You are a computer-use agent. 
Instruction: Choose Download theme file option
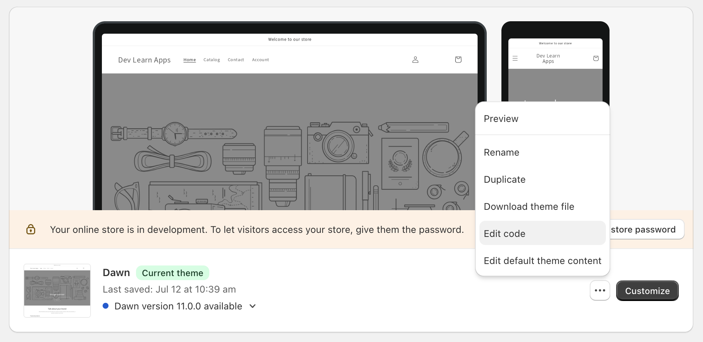click(529, 207)
